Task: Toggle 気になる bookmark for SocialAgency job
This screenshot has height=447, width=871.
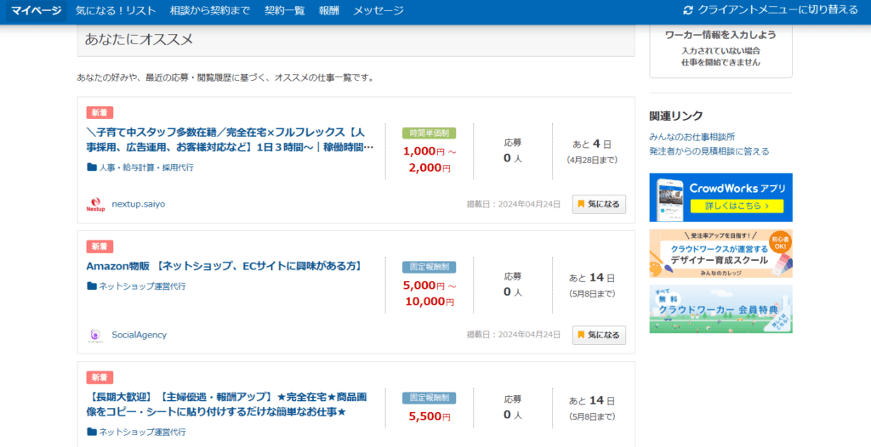Action: pyautogui.click(x=599, y=335)
